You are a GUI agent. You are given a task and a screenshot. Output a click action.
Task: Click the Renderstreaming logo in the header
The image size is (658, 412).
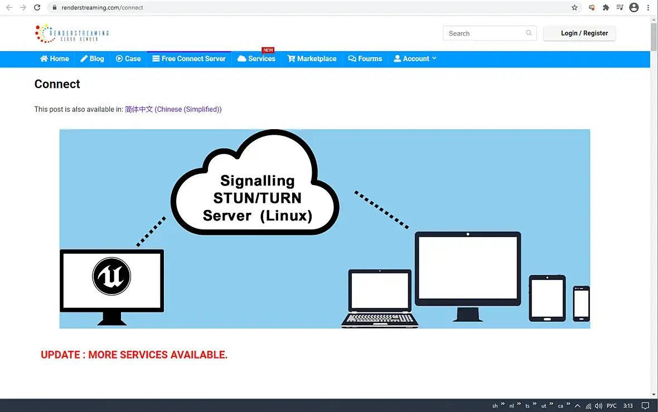pos(72,33)
